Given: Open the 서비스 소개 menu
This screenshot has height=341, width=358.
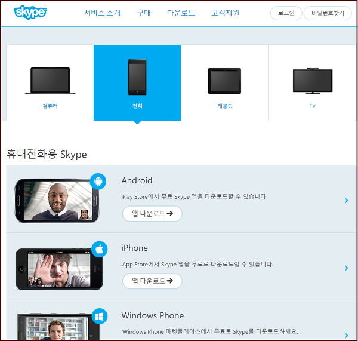Looking at the screenshot, I should click(102, 13).
